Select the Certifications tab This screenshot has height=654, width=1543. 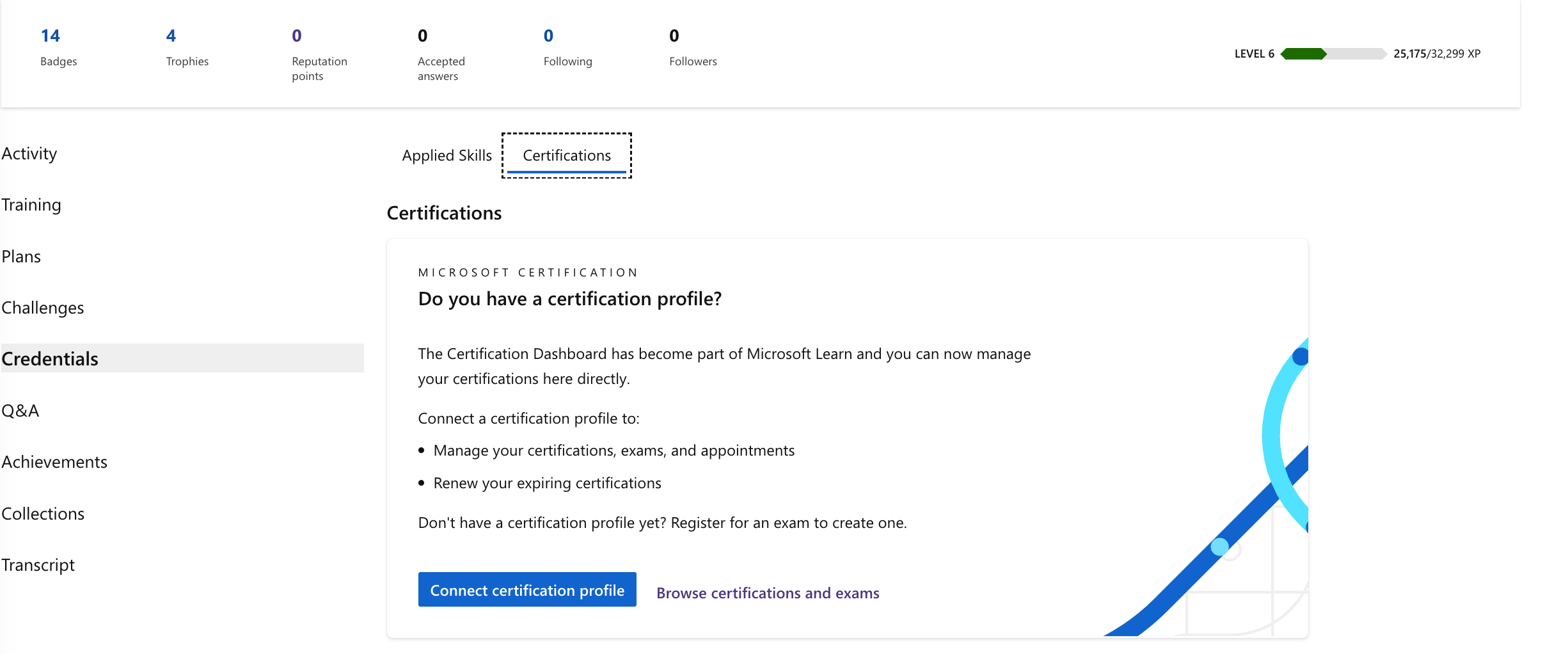tap(567, 156)
